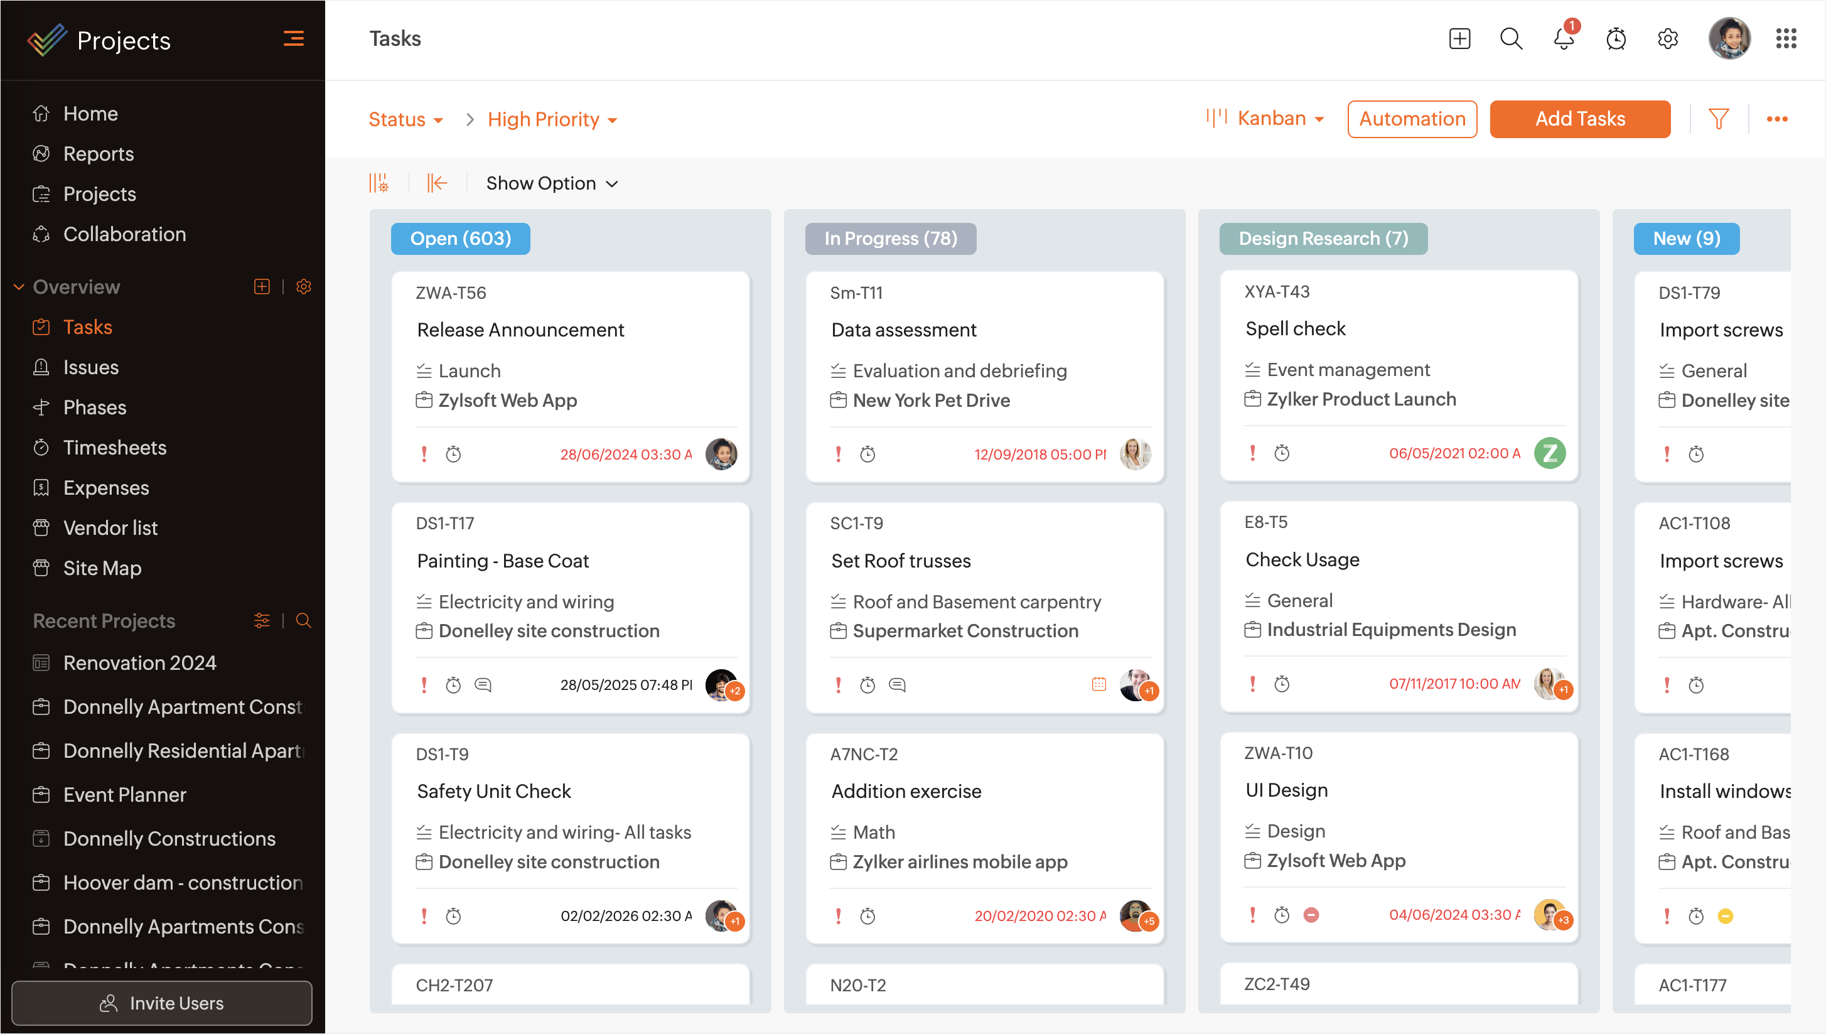The height and width of the screenshot is (1034, 1826).
Task: Toggle the sidebar hamburger menu
Action: coord(293,39)
